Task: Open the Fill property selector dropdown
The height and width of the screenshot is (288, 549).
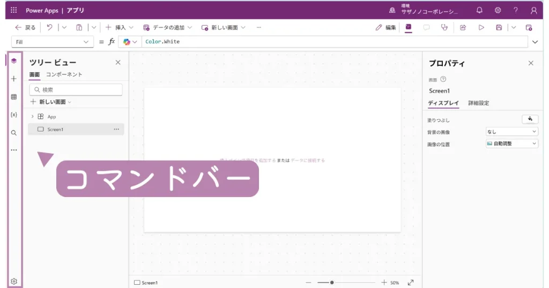Action: 52,42
